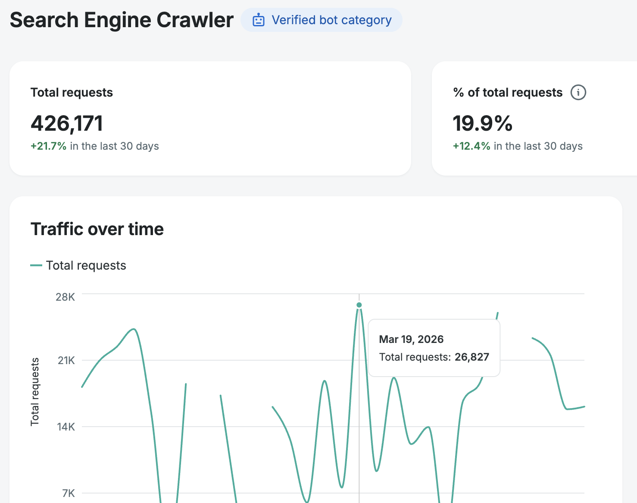Screen dimensions: 637x503
Task: Click the info icon beside % of total requests
Action: (x=578, y=92)
